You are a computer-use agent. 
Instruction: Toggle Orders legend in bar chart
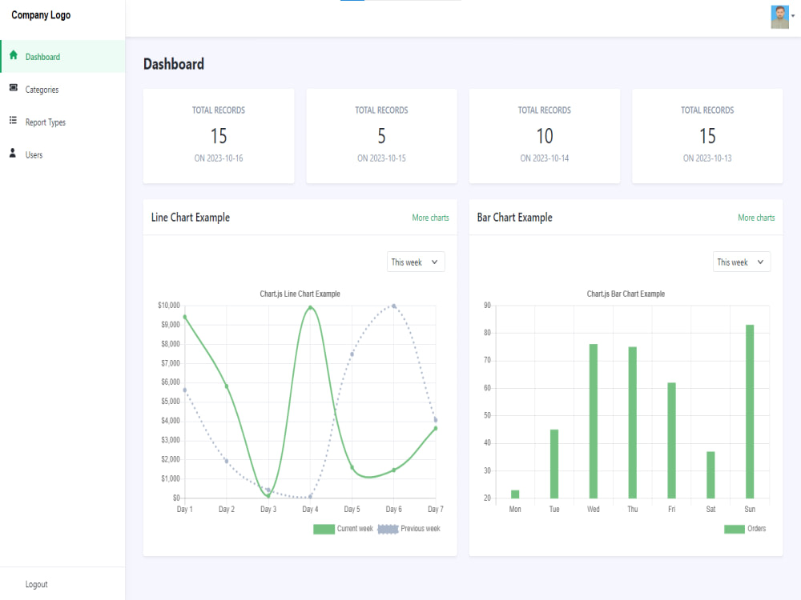coord(745,529)
